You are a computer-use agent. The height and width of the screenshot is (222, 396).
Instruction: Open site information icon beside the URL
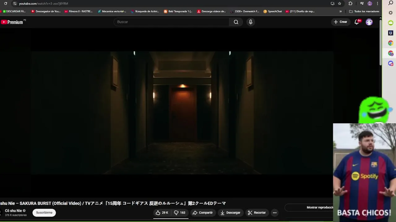point(15,3)
